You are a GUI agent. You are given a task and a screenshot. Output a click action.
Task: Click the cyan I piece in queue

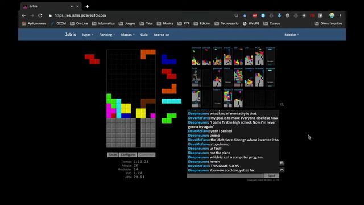coord(172,101)
